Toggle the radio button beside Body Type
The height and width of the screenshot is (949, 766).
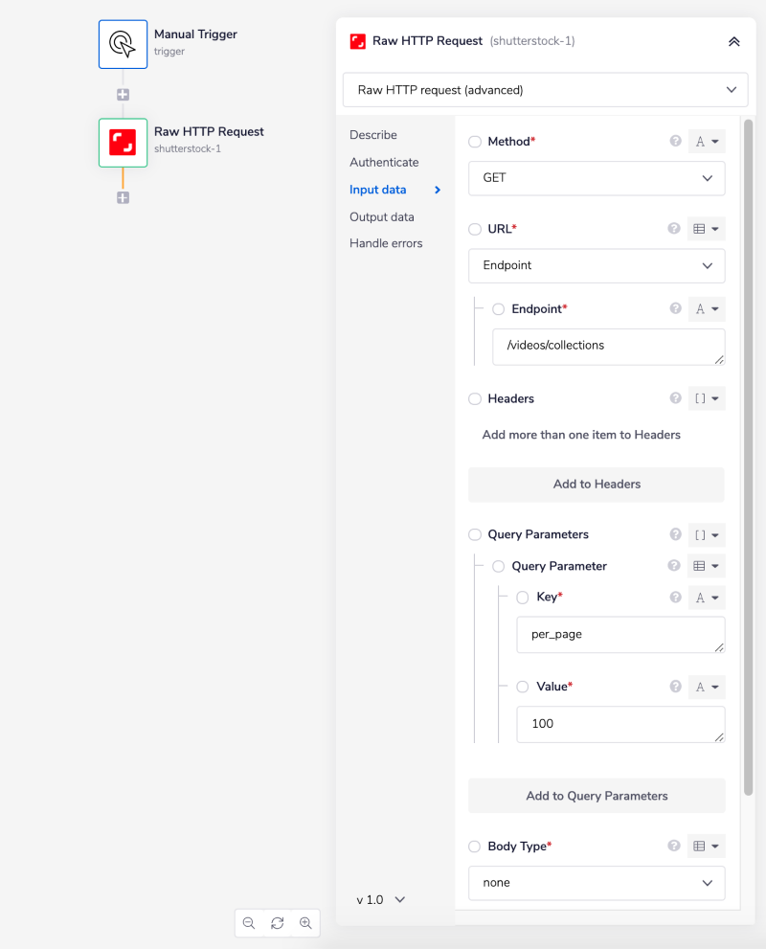(475, 847)
